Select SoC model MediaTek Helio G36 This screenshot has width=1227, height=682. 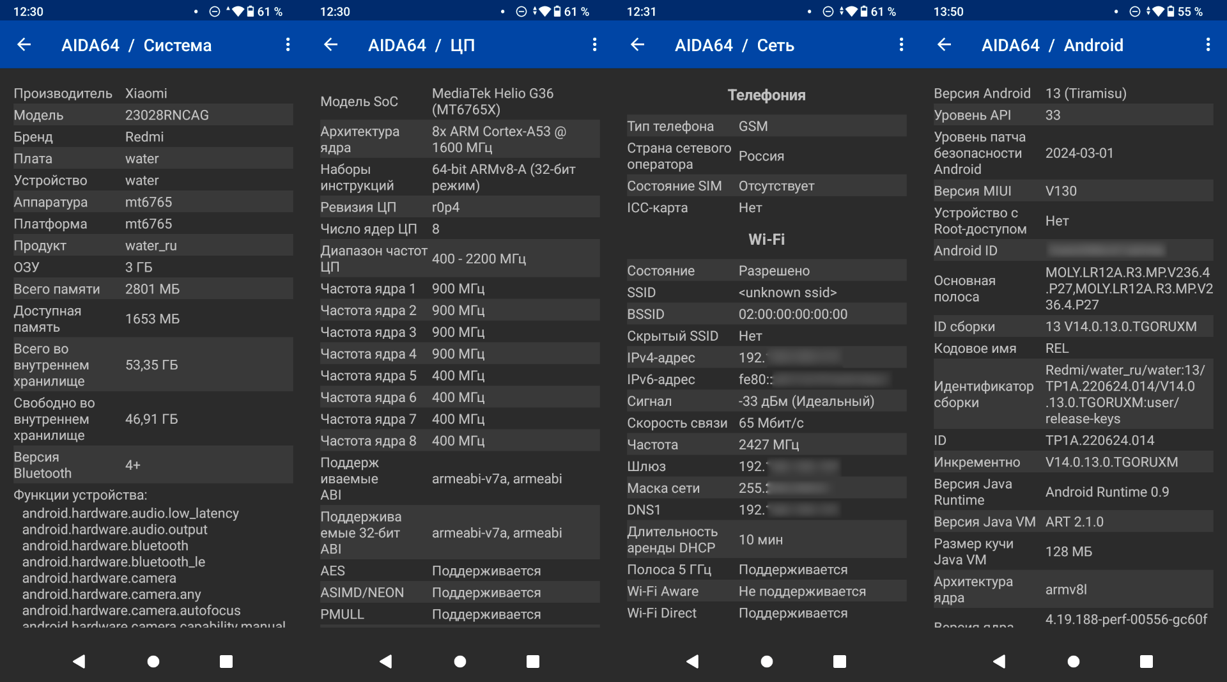493,101
